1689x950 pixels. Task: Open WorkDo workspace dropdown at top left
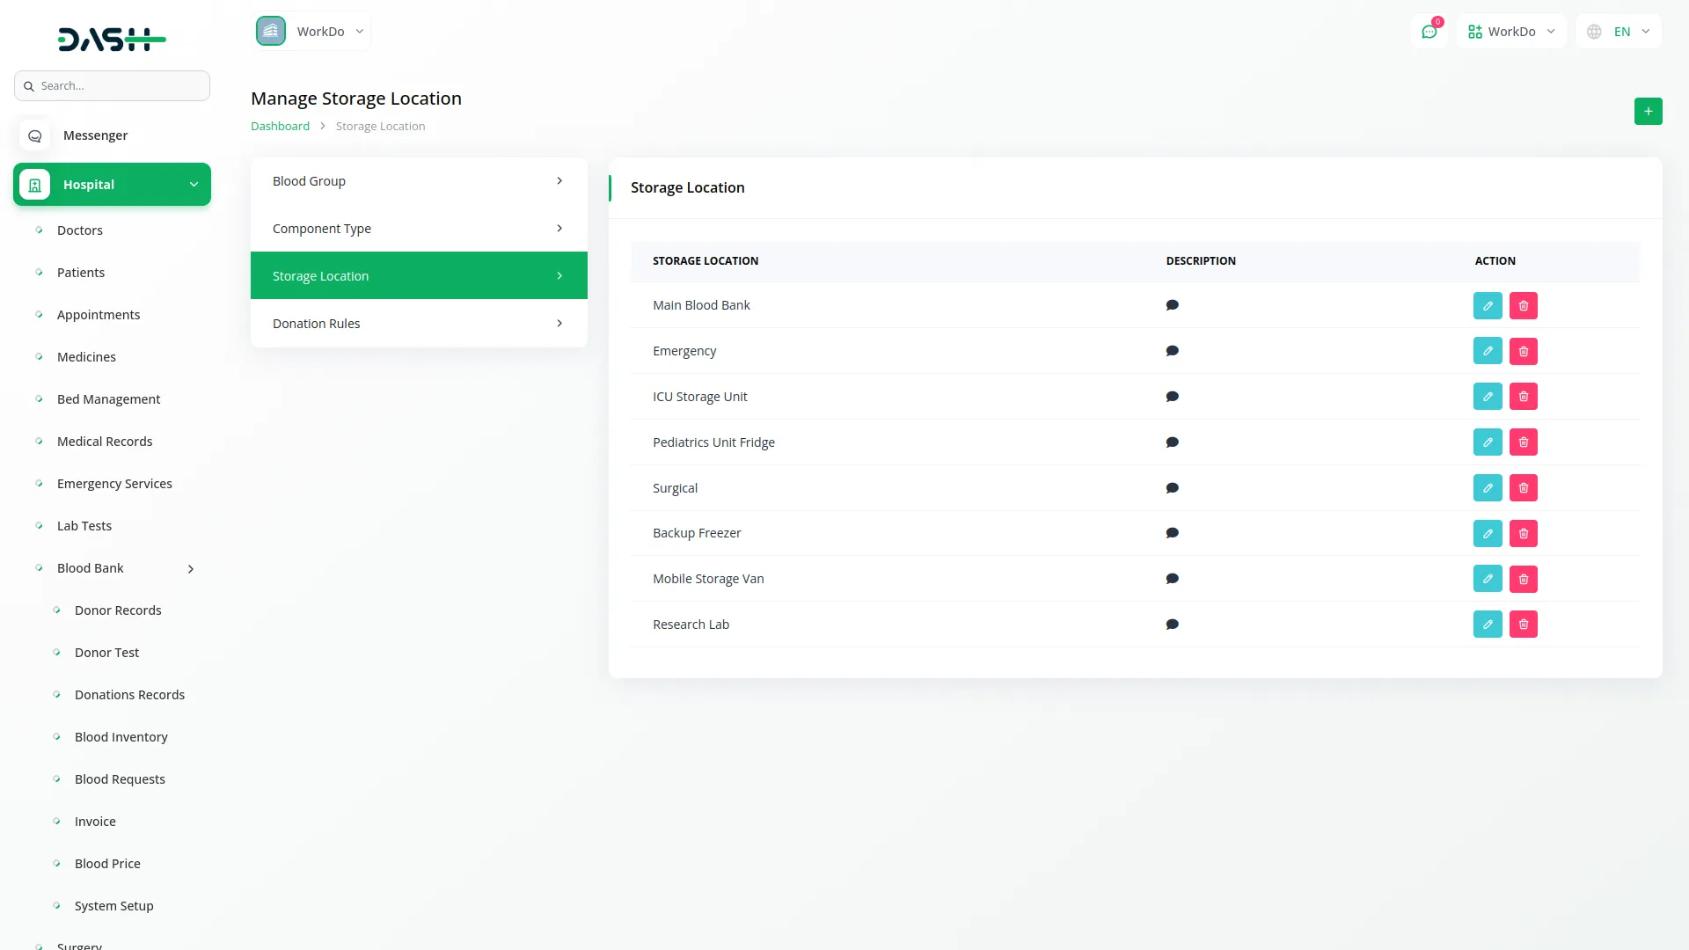311,32
